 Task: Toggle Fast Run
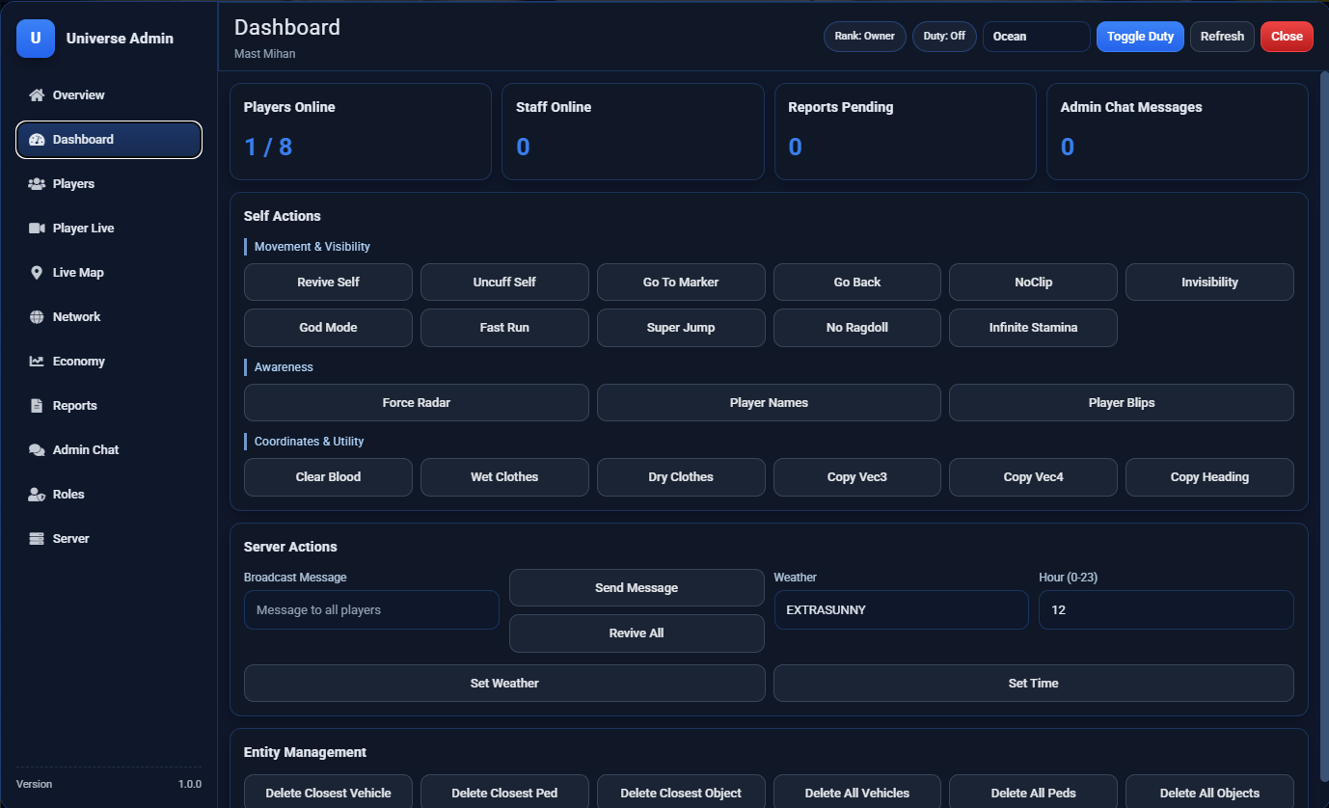pyautogui.click(x=504, y=328)
